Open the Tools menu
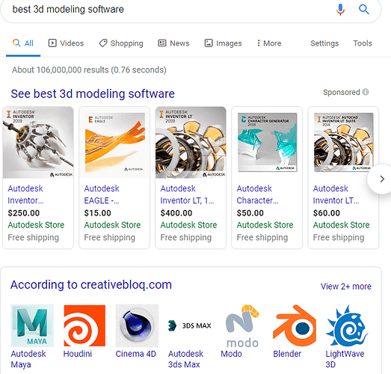 (x=363, y=43)
